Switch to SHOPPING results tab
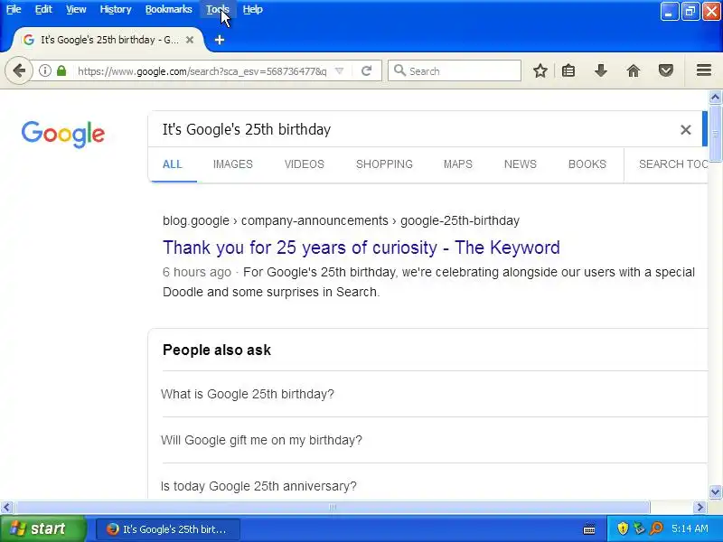 point(384,164)
